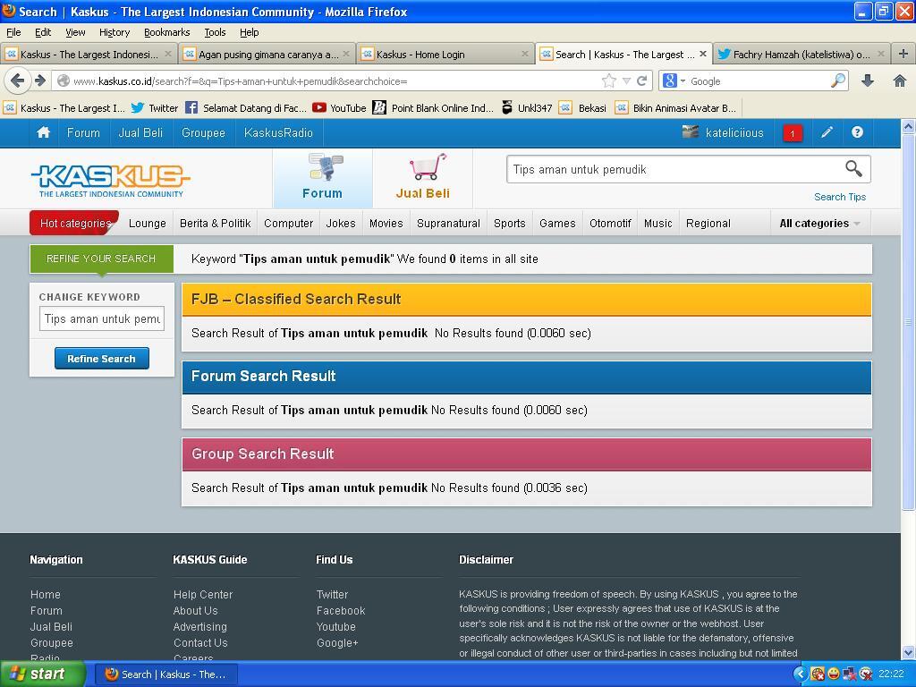Screen dimensions: 916x687
Task: Go to the Firefox home page icon
Action: (x=900, y=81)
